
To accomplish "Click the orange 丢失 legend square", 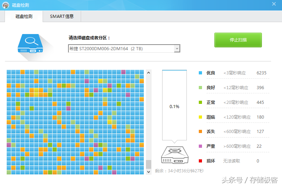I will pyautogui.click(x=200, y=131).
